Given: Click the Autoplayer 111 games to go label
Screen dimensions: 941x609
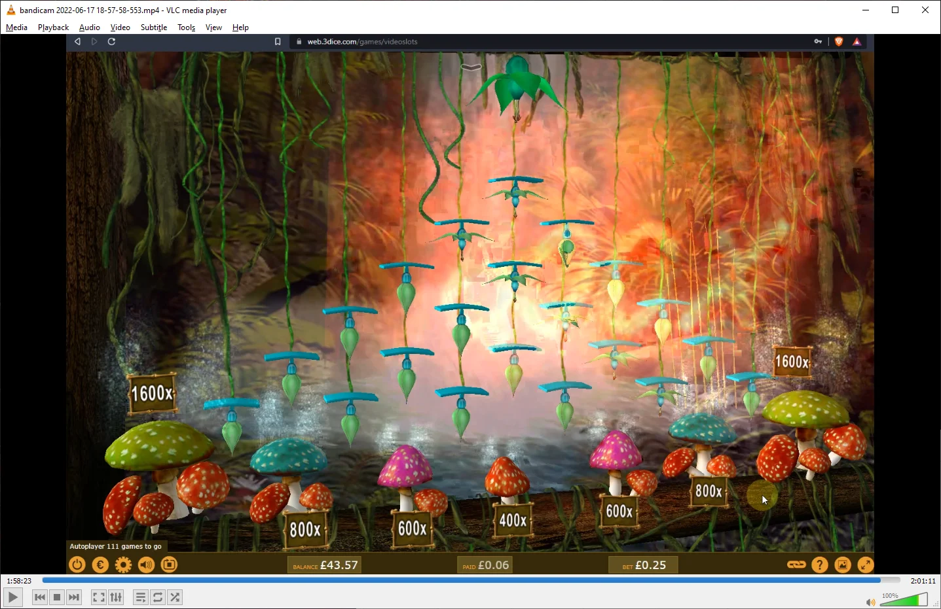Looking at the screenshot, I should 115,546.
